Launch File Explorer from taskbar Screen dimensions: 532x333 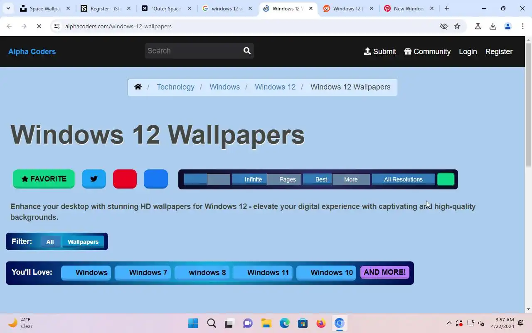click(x=266, y=323)
